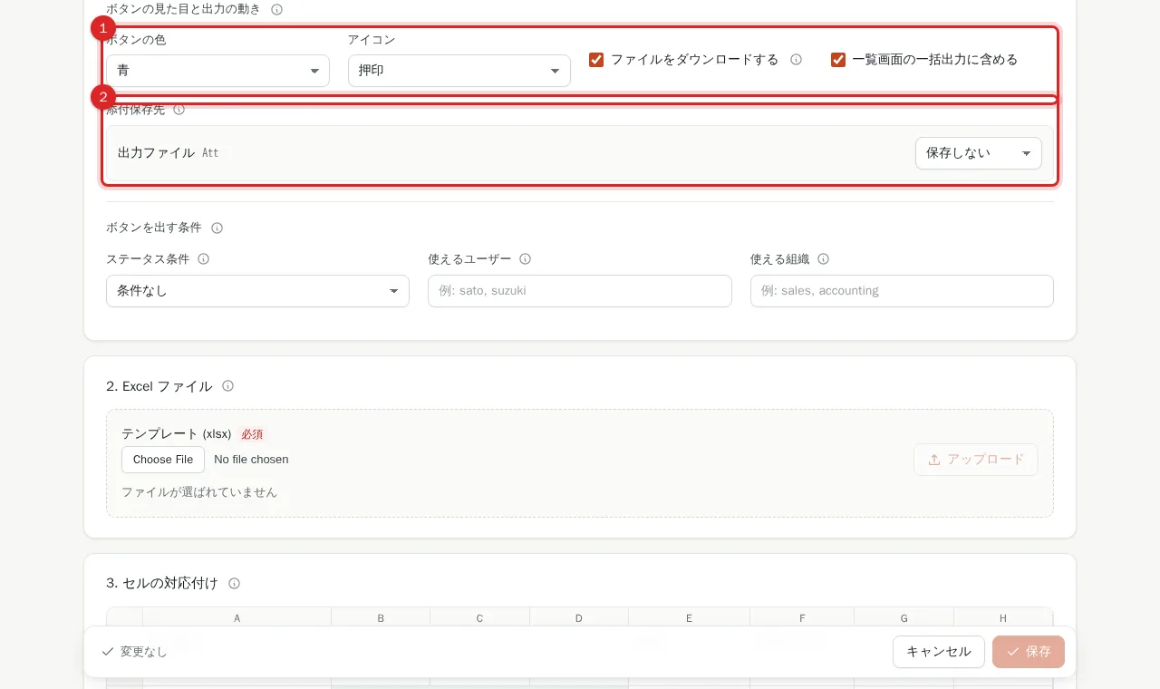The height and width of the screenshot is (689, 1160).
Task: Open 出力ファイル dropdown set to 保存しない
Action: click(x=979, y=153)
